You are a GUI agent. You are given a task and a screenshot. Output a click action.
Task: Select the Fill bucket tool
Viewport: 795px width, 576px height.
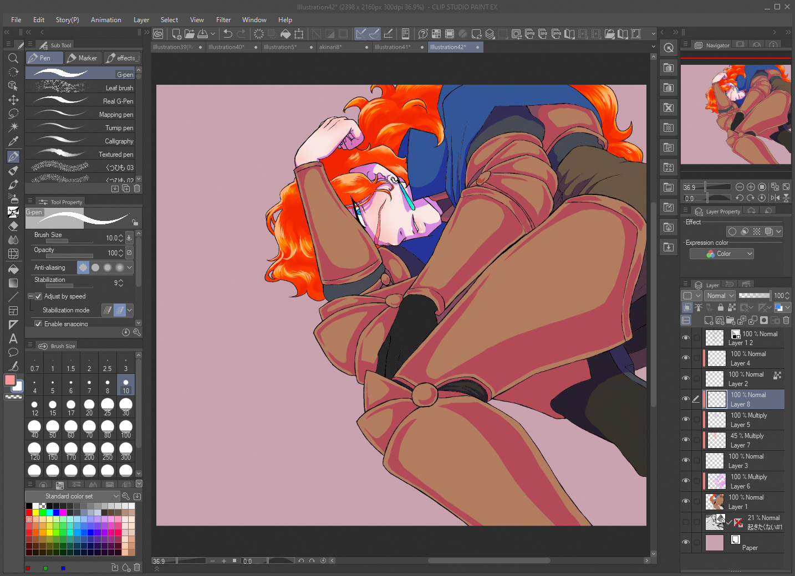pyautogui.click(x=13, y=269)
